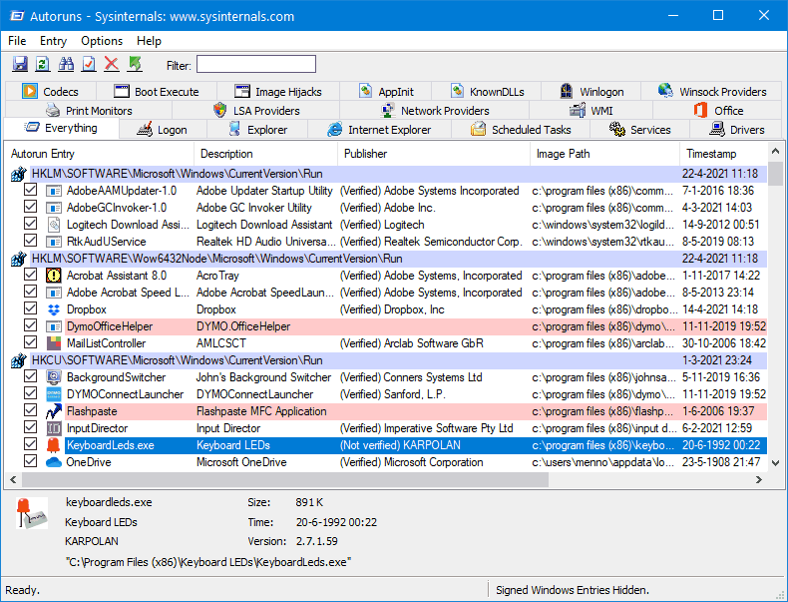Open the File menu
This screenshot has width=788, height=602.
click(17, 41)
